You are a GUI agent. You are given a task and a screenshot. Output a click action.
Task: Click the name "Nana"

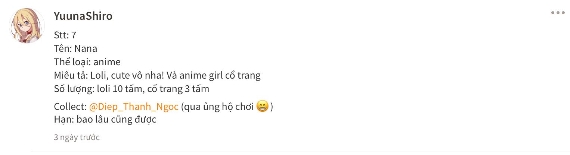(x=86, y=48)
